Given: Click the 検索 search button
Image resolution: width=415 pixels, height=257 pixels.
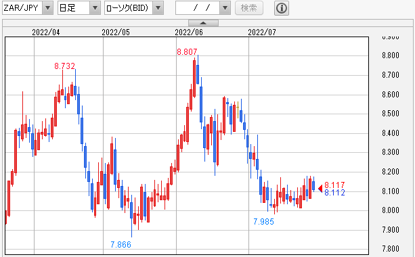Looking at the screenshot, I should (x=248, y=8).
